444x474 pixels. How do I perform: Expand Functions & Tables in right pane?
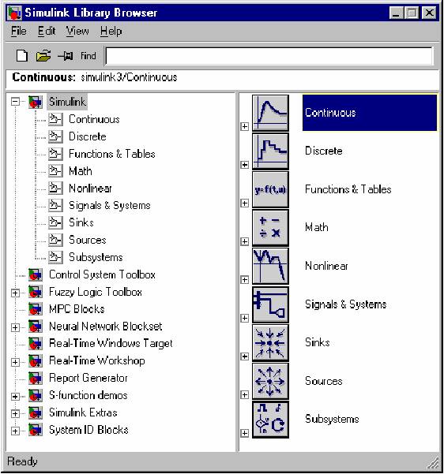pos(244,203)
